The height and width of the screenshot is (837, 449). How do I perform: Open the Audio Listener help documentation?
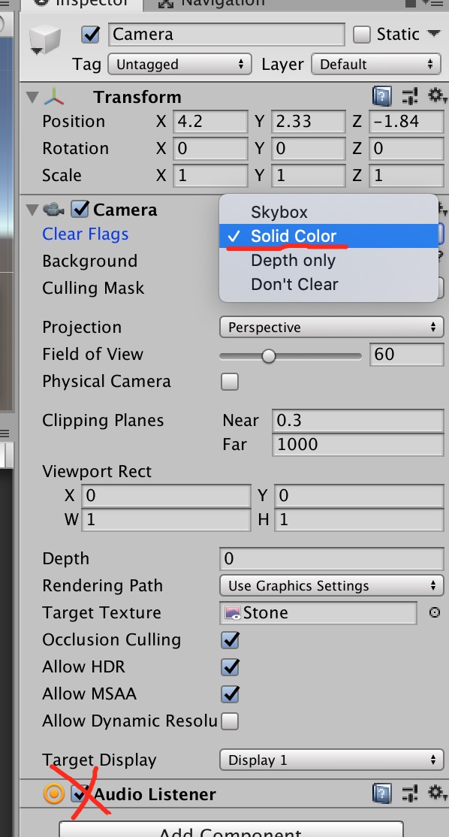(383, 794)
